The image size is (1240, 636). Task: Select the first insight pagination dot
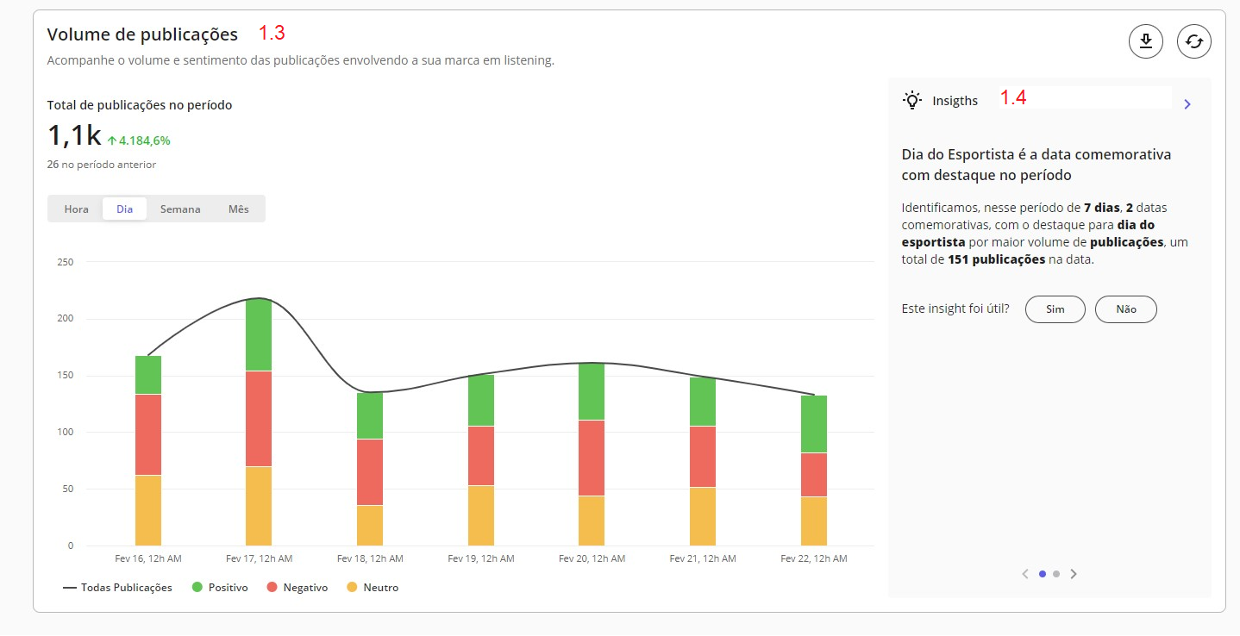tap(1043, 574)
